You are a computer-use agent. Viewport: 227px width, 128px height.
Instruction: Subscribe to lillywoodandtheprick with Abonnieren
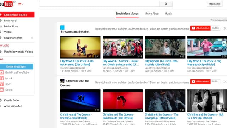200,28
